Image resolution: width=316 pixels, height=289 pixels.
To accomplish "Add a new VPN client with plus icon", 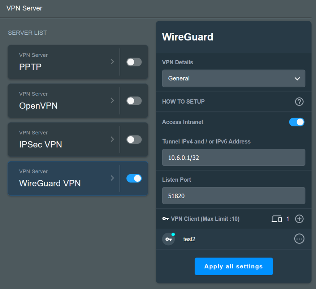I will tap(299, 219).
